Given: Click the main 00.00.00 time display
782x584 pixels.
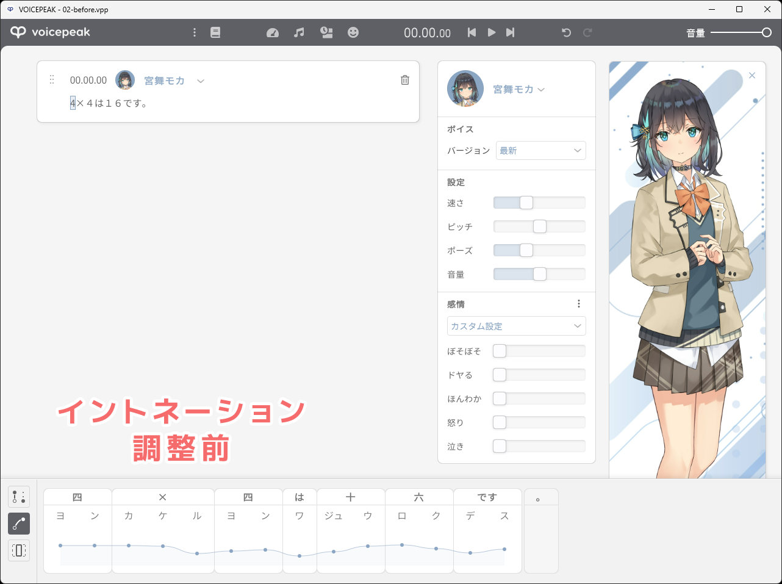Looking at the screenshot, I should (427, 33).
